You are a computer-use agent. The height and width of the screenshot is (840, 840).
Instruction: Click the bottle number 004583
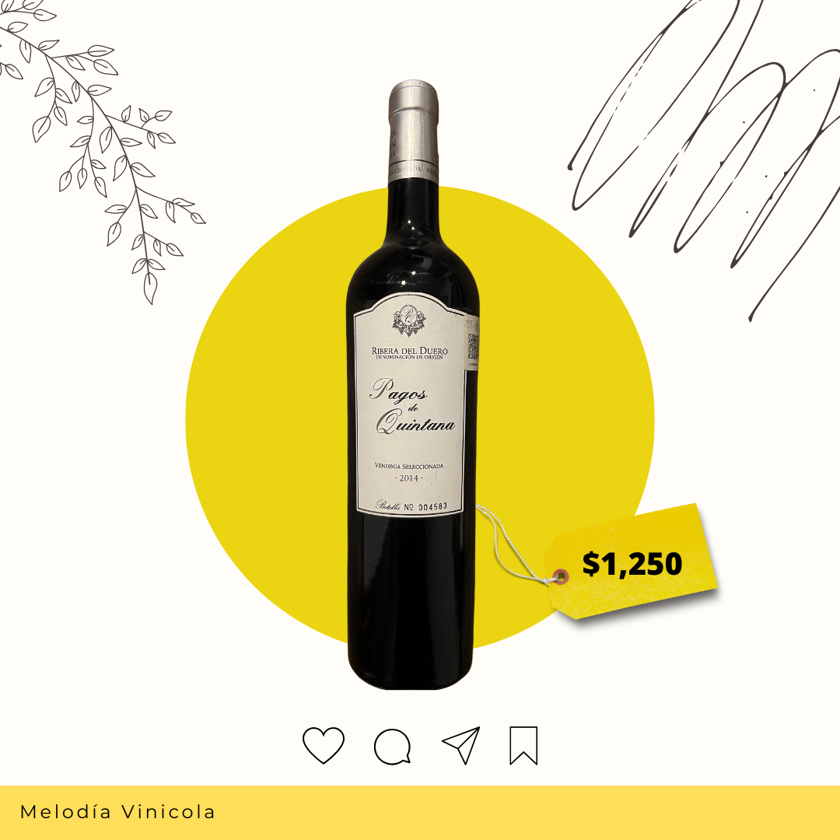click(x=432, y=506)
